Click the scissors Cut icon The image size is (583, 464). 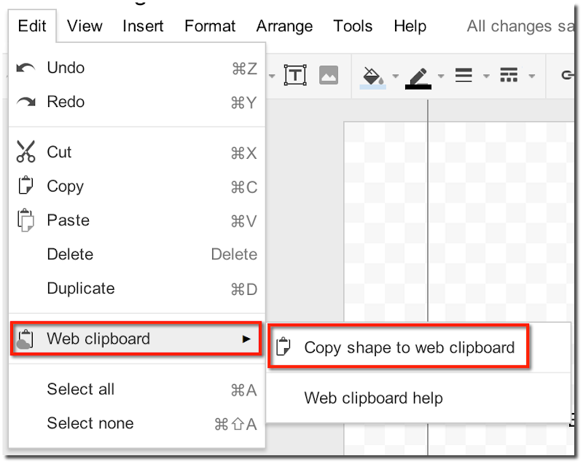click(x=26, y=152)
